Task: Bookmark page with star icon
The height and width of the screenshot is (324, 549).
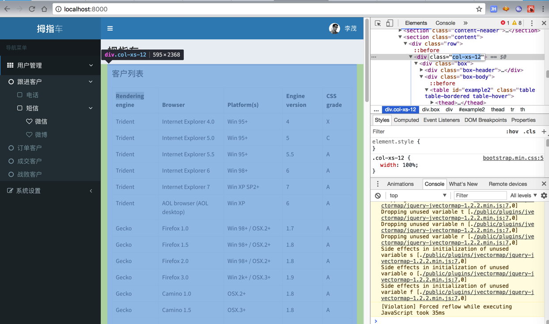Action: click(479, 9)
